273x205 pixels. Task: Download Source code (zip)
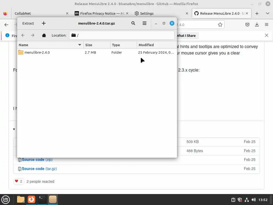tap(37, 160)
